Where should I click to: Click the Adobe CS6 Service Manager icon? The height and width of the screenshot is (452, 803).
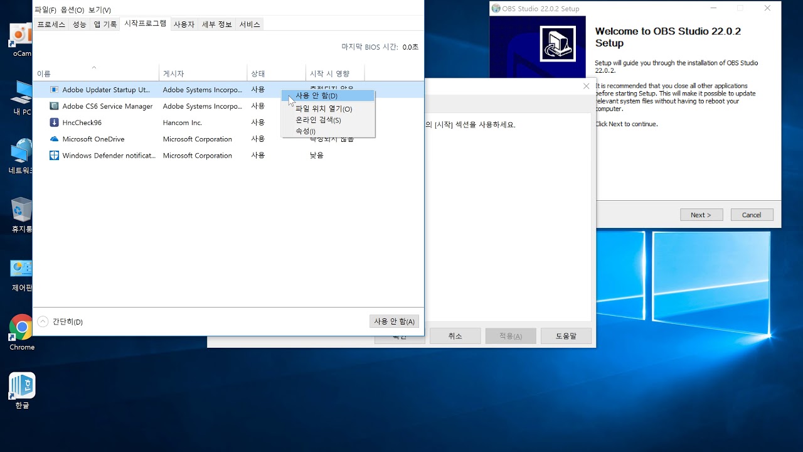coord(54,106)
